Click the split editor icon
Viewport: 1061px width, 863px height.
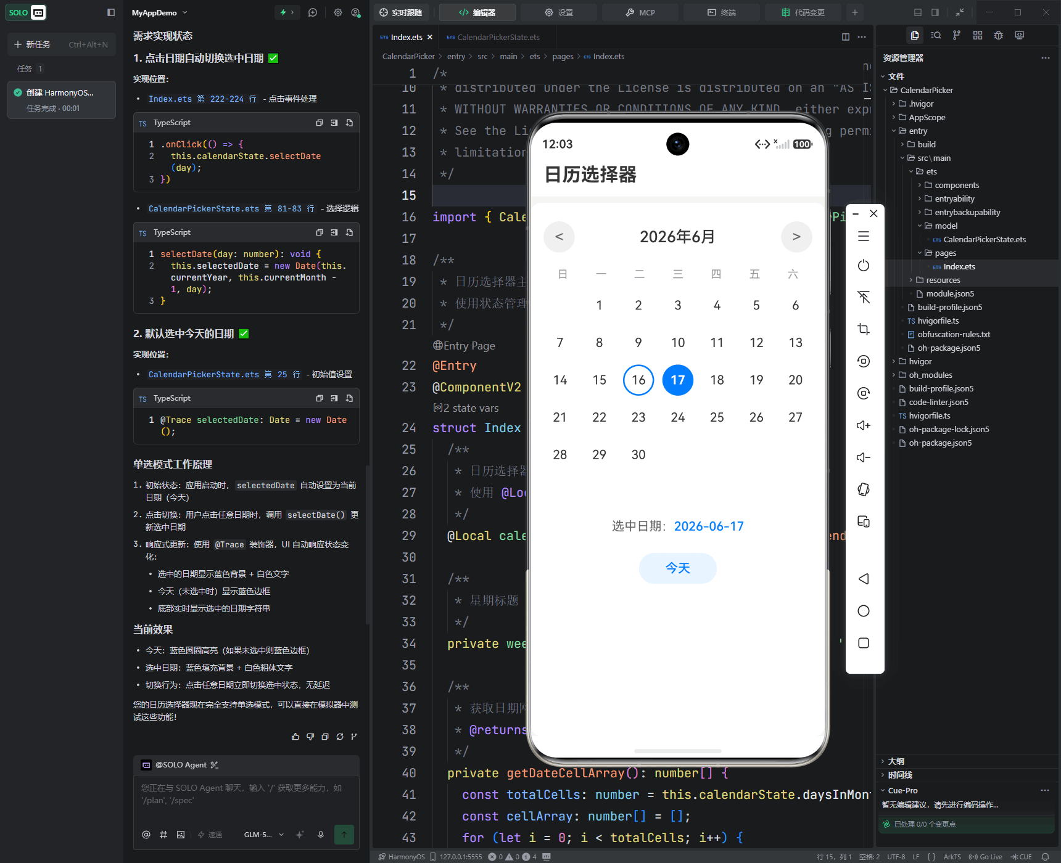pyautogui.click(x=846, y=37)
